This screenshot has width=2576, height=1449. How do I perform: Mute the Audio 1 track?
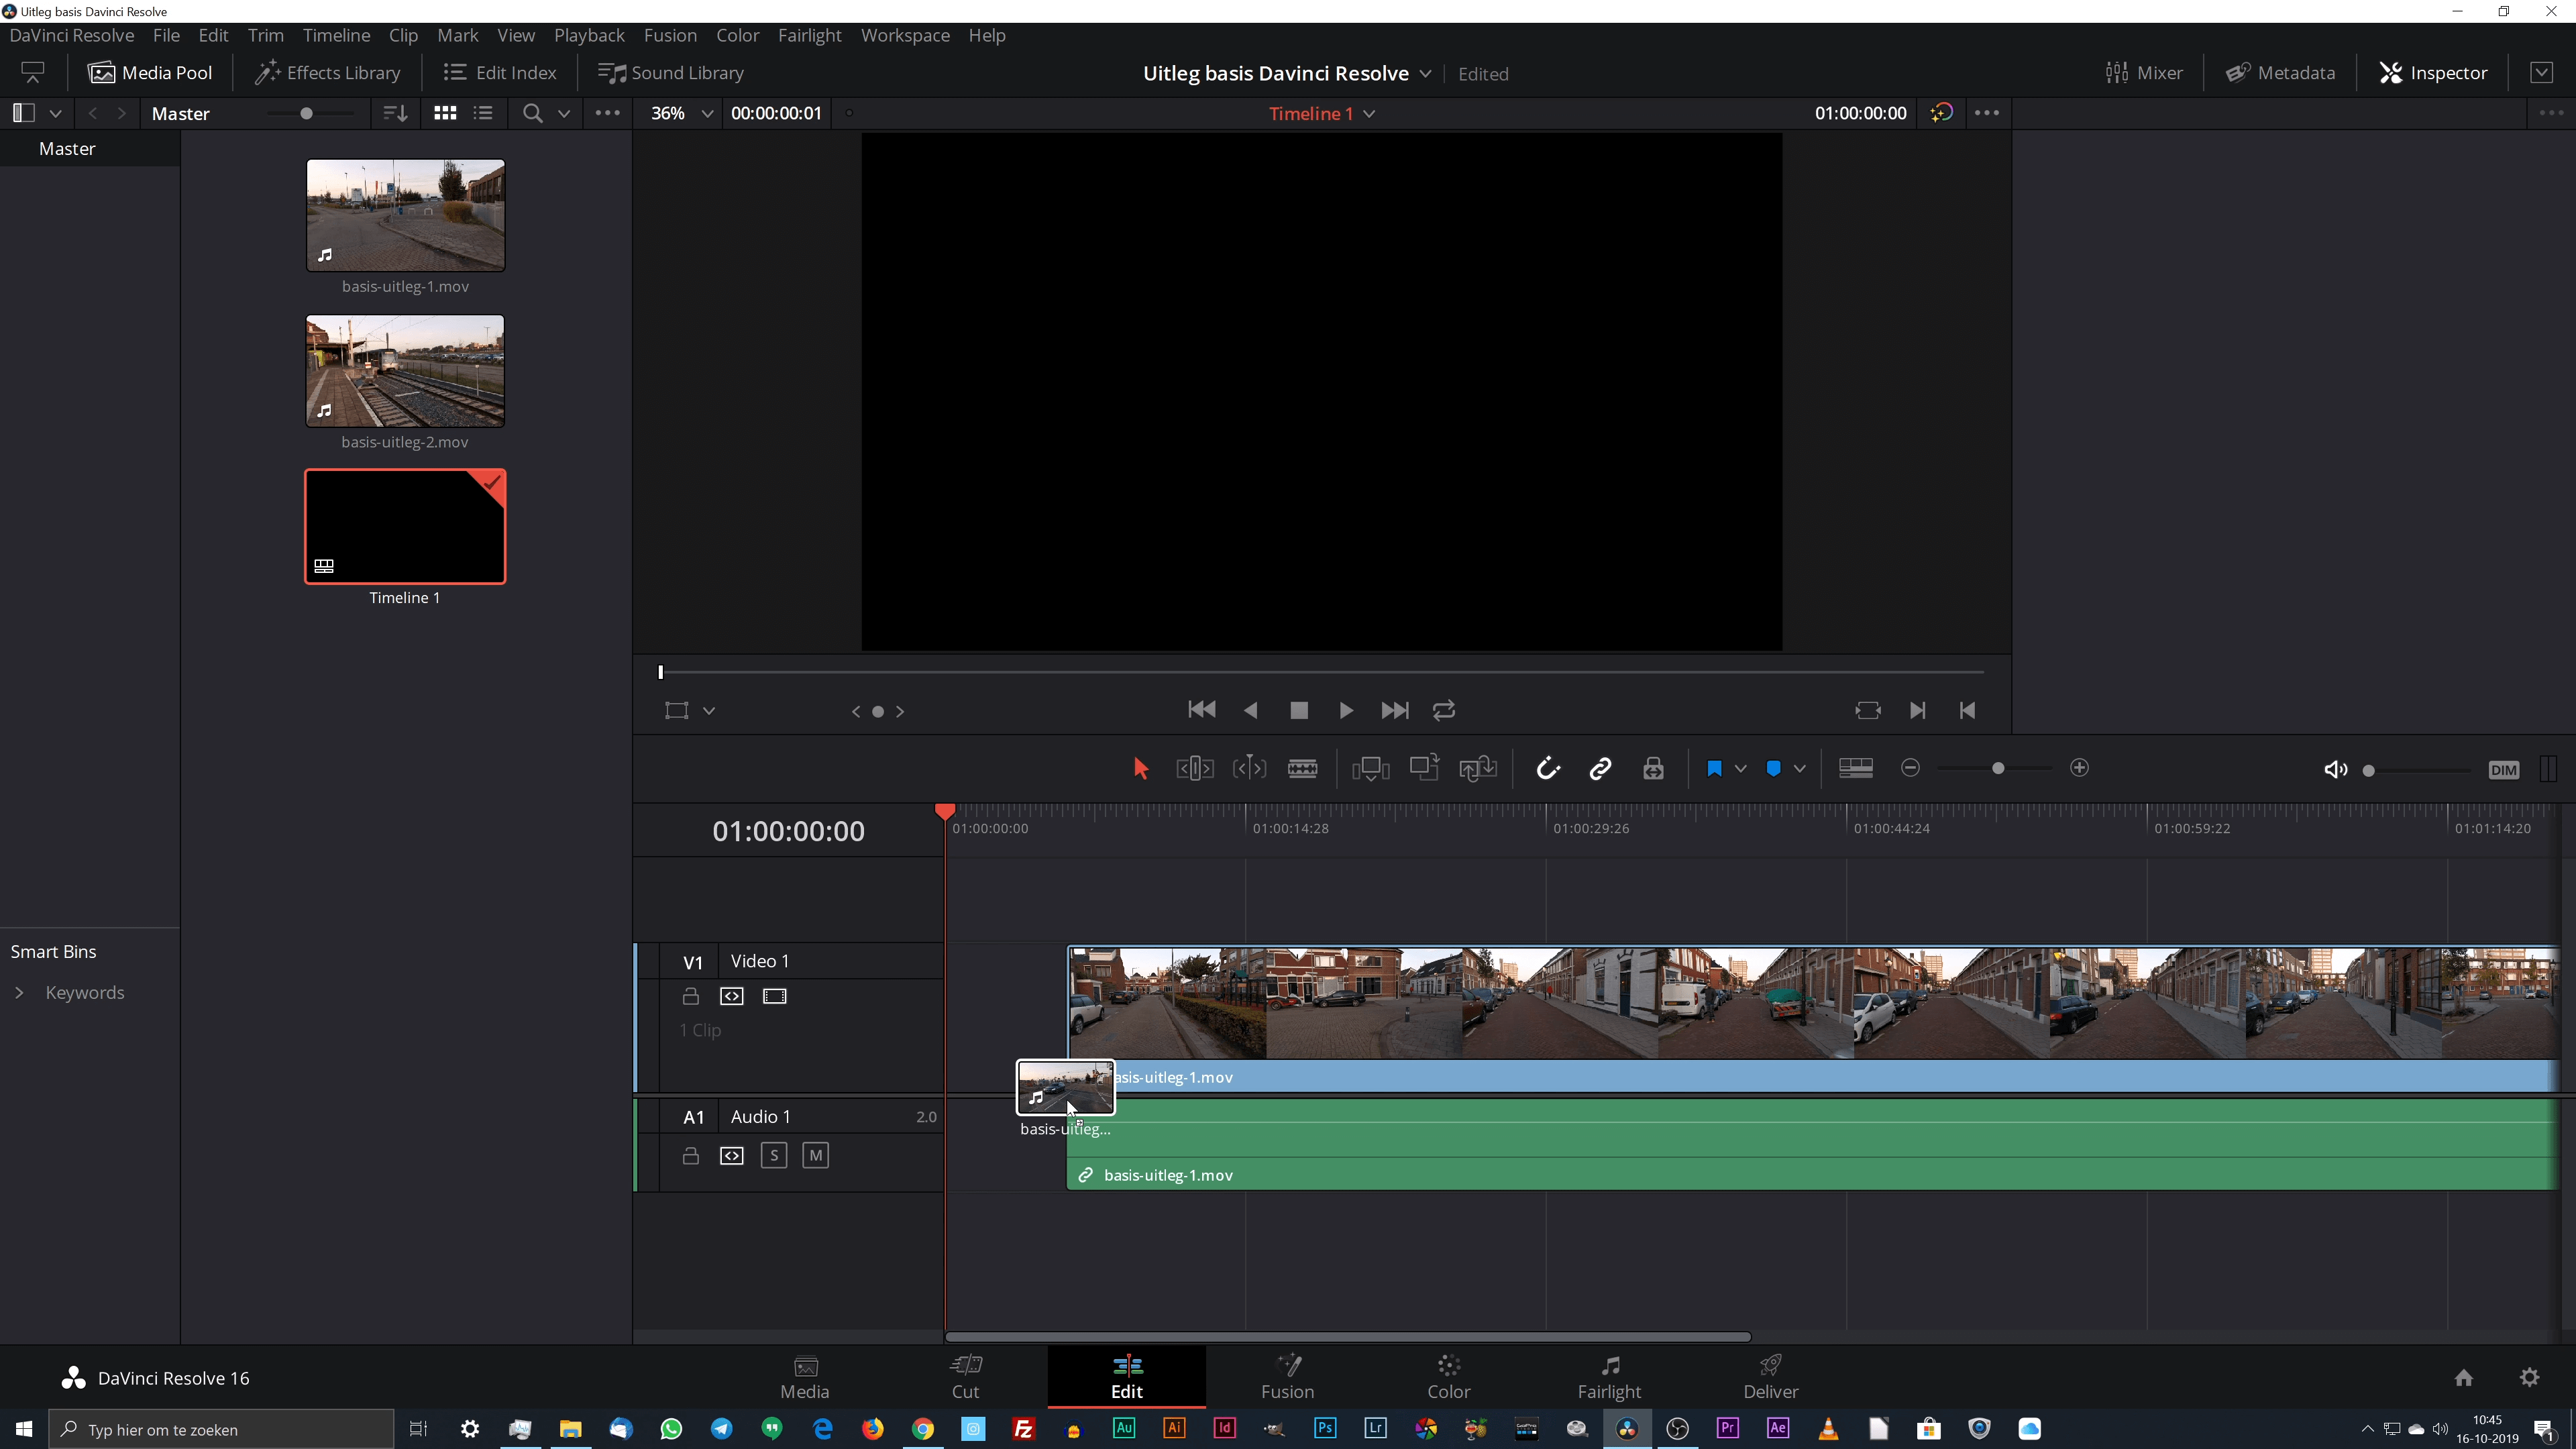tap(816, 1156)
